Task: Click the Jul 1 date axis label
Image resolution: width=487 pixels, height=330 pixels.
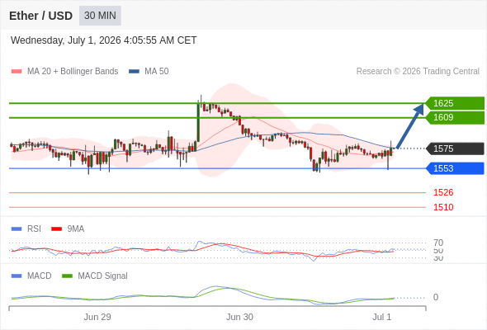Action: [381, 317]
